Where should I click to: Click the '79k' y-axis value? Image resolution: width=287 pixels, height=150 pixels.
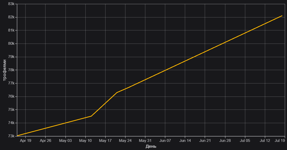[x=11, y=57]
